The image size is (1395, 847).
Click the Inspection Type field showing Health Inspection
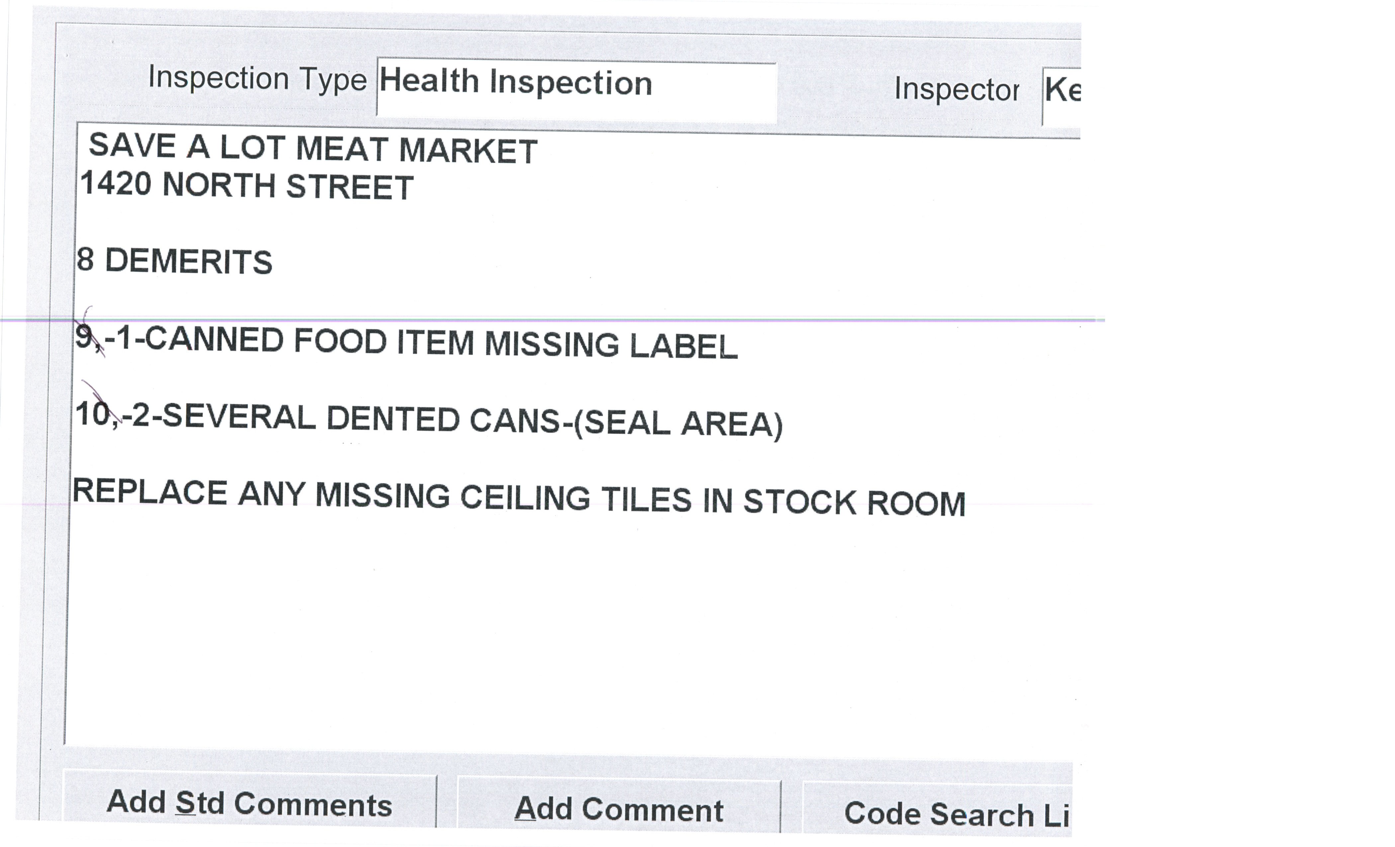click(576, 89)
